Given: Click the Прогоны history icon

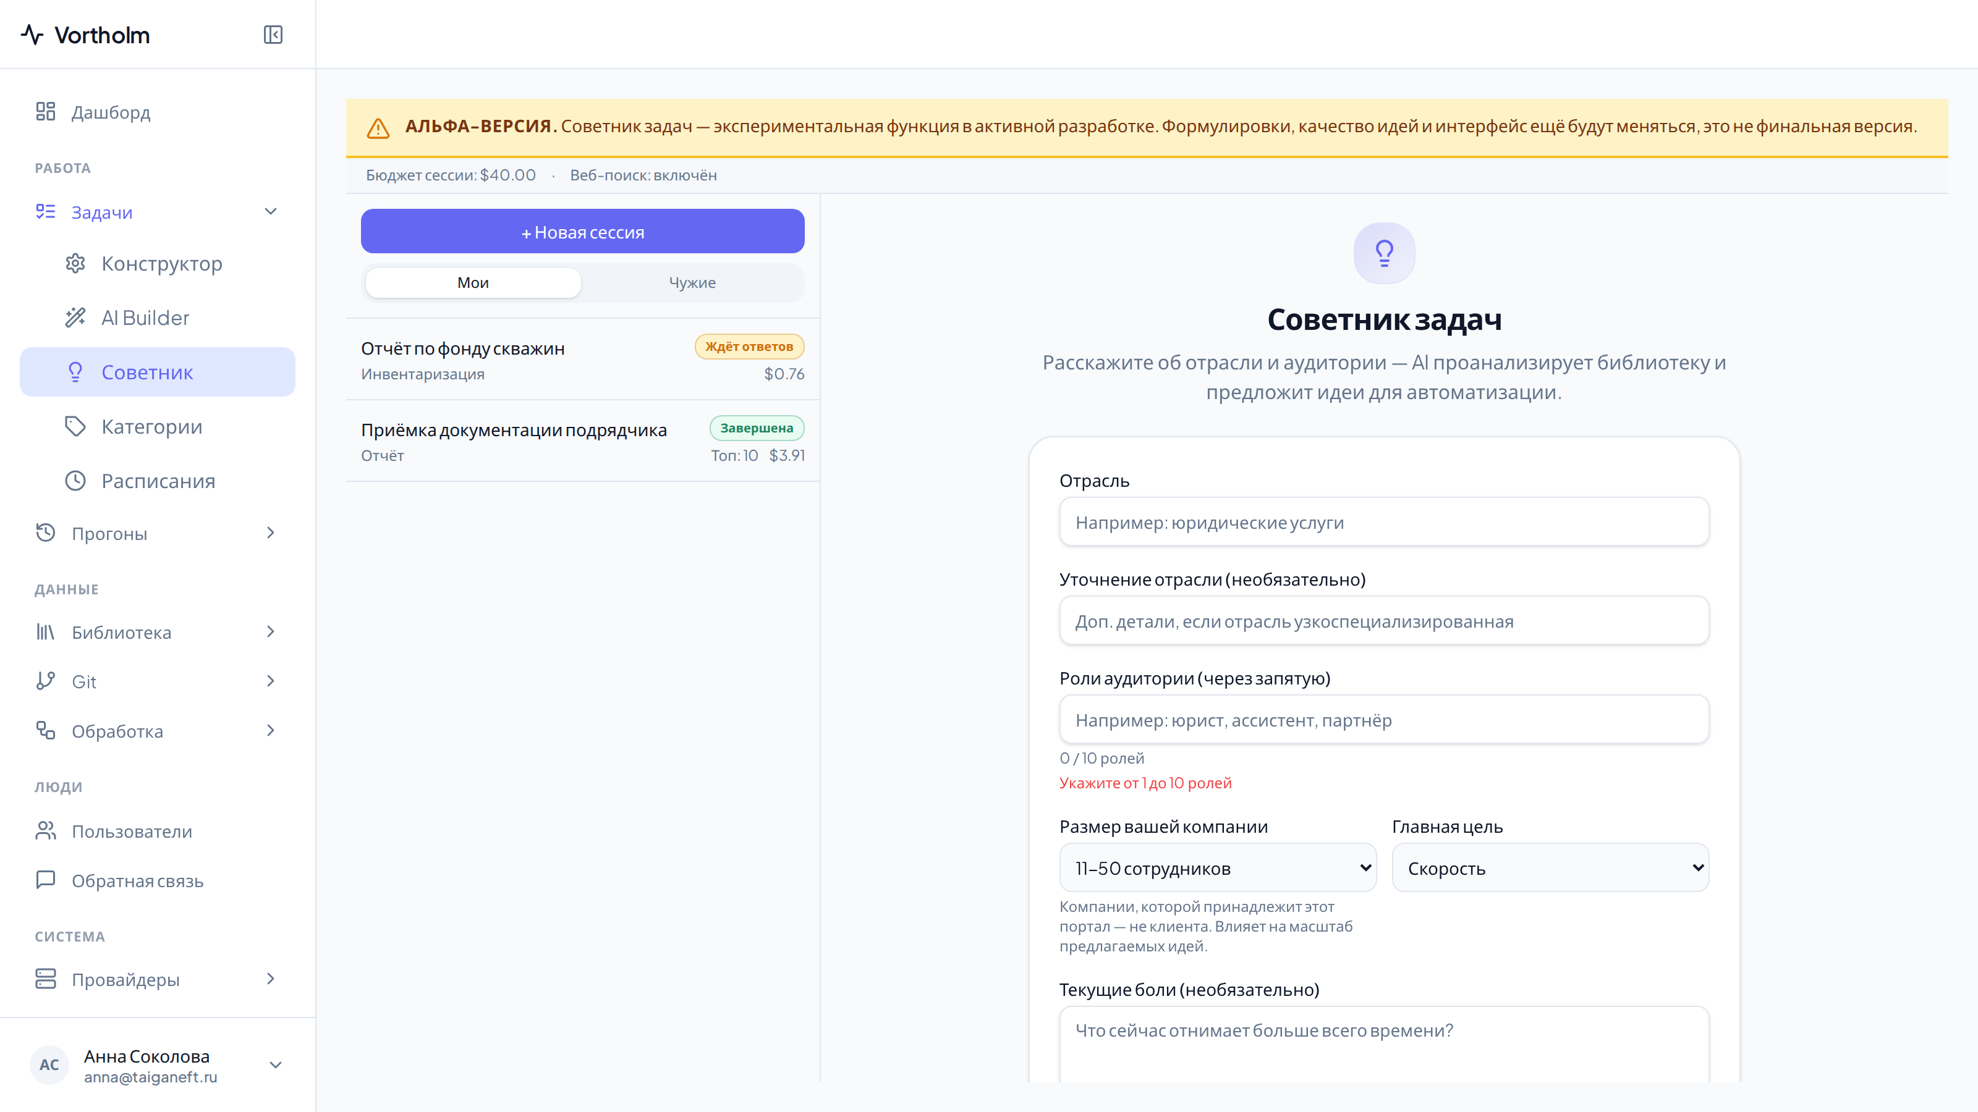Looking at the screenshot, I should (45, 533).
